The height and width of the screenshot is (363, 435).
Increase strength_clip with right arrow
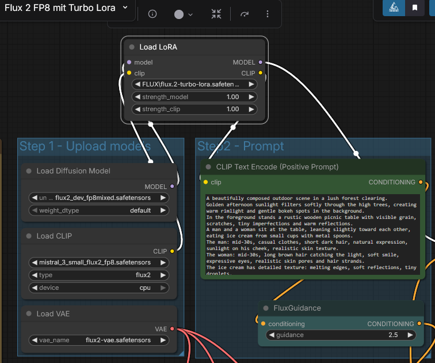pyautogui.click(x=251, y=109)
